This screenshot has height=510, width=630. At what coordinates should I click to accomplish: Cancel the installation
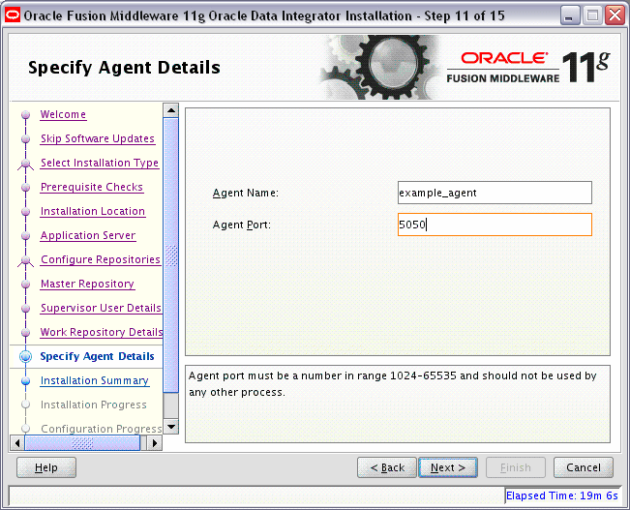coord(584,467)
